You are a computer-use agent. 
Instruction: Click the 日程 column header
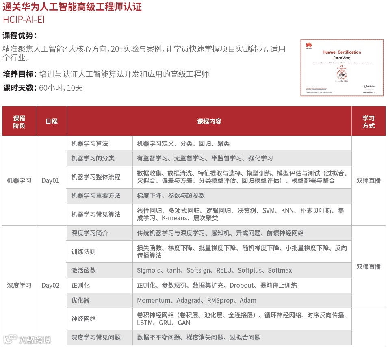coord(52,121)
